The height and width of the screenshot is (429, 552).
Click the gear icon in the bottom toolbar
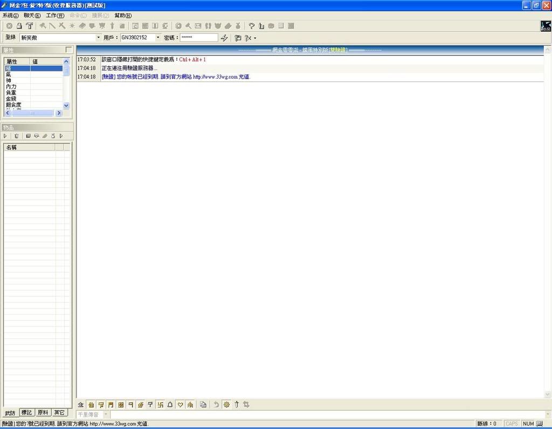pyautogui.click(x=226, y=404)
